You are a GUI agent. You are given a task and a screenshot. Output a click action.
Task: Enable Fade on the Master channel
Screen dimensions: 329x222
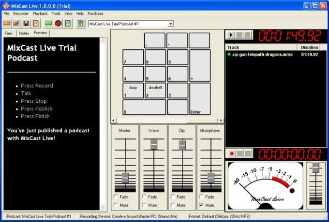pyautogui.click(x=116, y=197)
